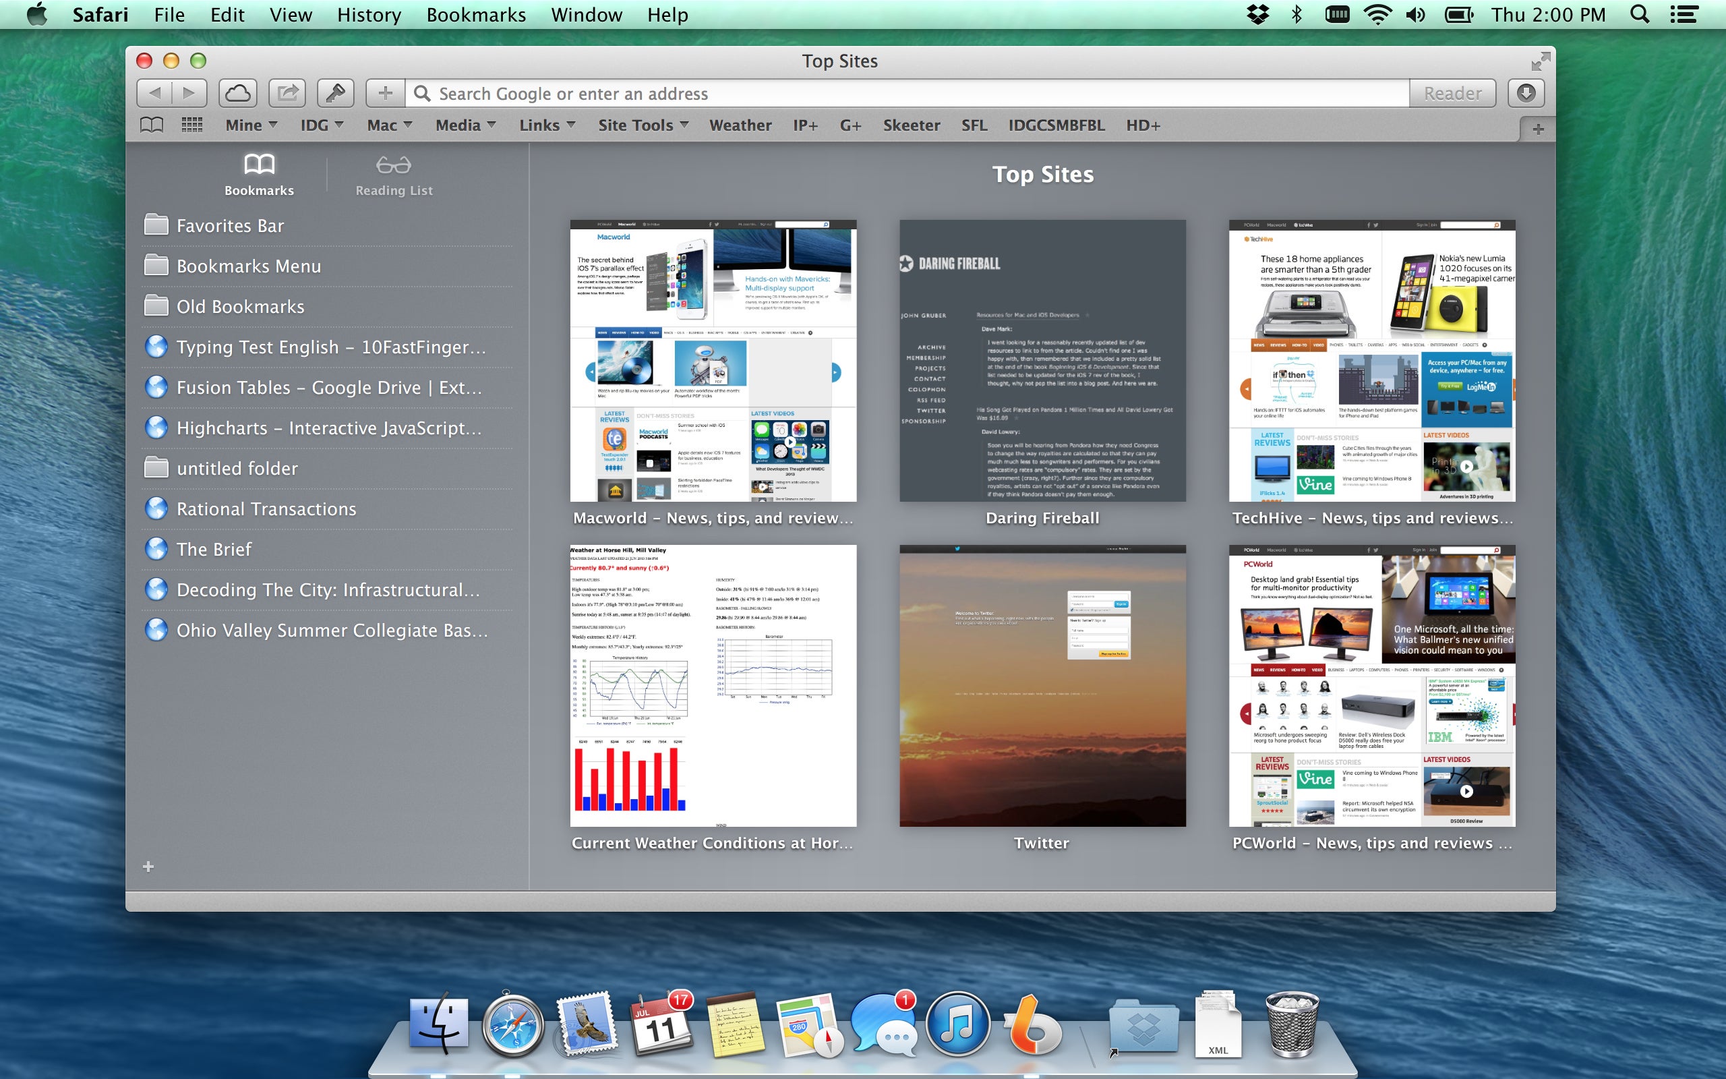Focus the search or address field
Screen dimensions: 1726x1079
907,94
